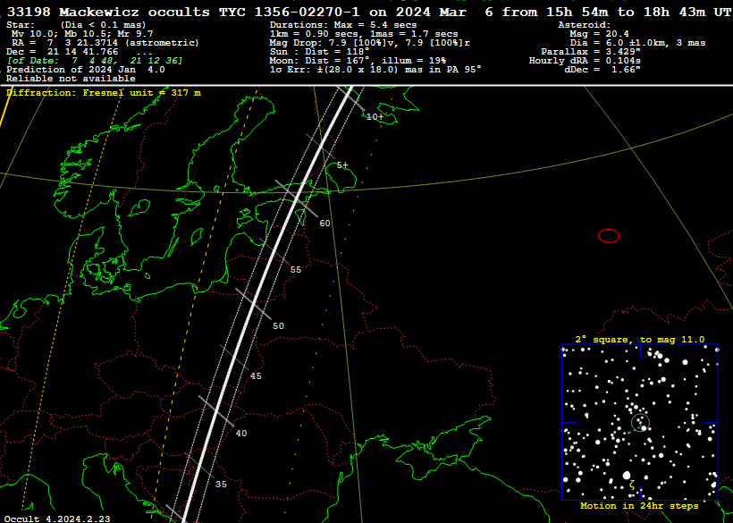This screenshot has width=733, height=523.
Task: Click the circled target star in the star chart
Action: click(x=640, y=423)
